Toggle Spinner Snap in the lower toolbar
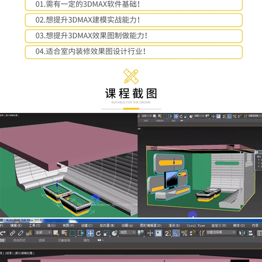 (x=192, y=233)
